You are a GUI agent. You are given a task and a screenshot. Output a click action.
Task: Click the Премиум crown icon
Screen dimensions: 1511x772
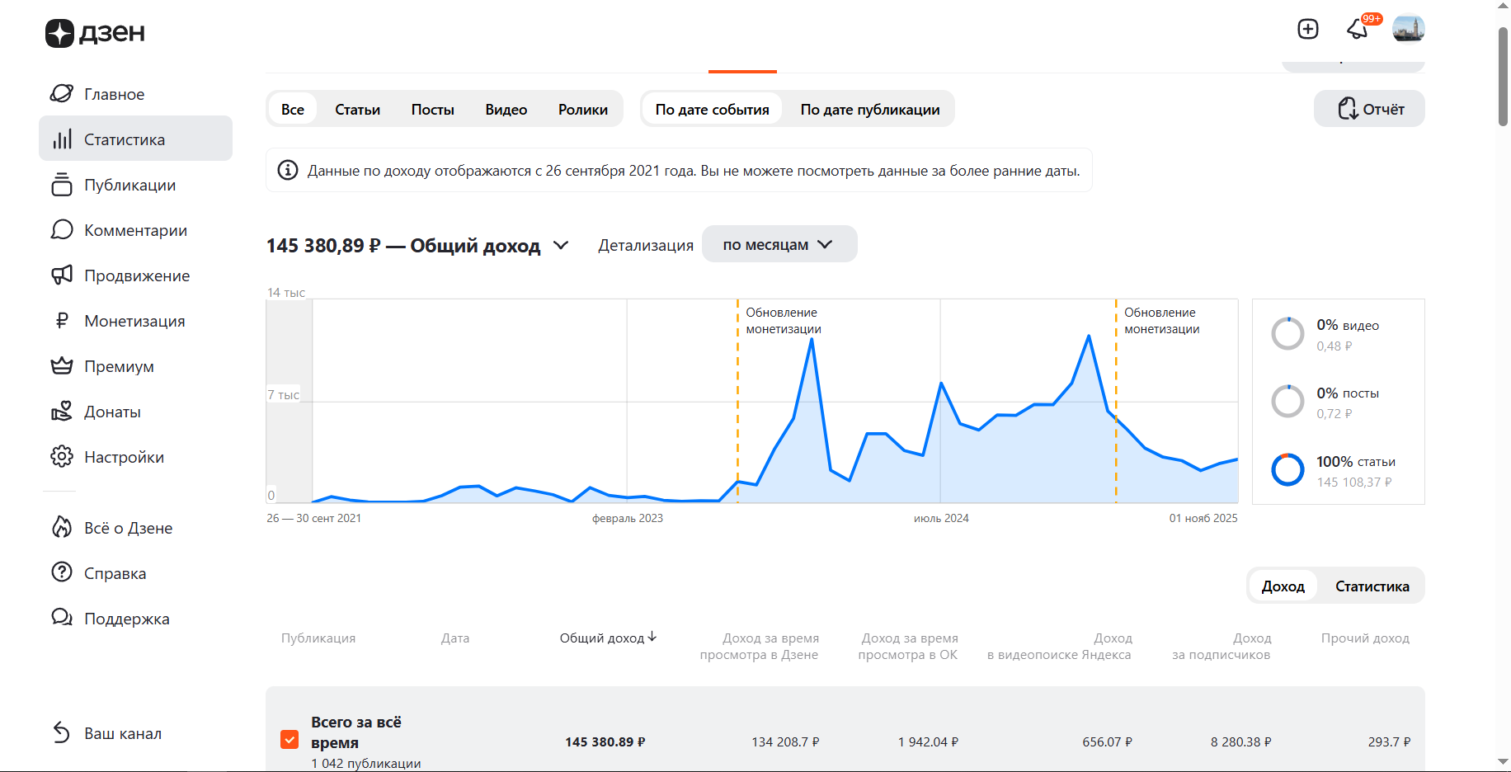pyautogui.click(x=62, y=366)
